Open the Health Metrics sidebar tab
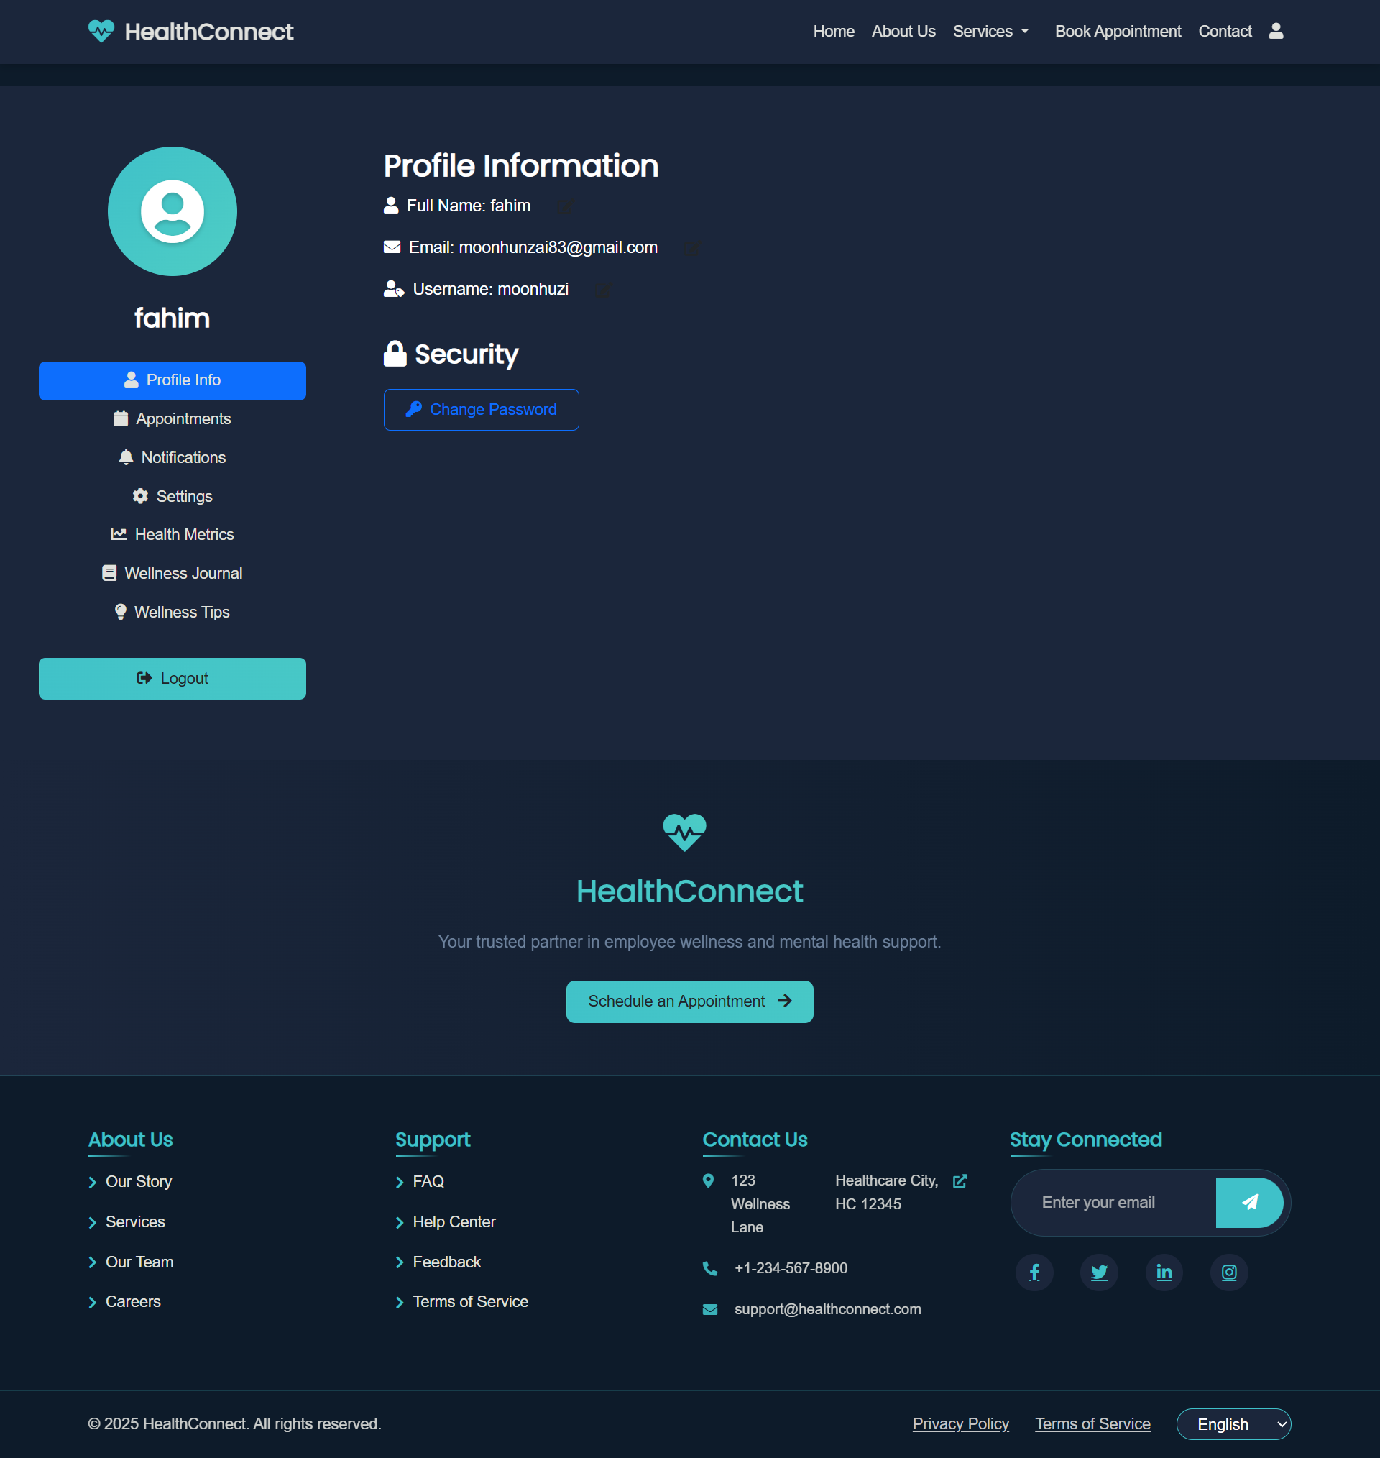 point(172,535)
